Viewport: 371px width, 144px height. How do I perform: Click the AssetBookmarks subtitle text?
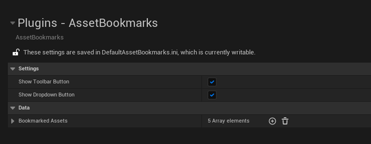pos(39,37)
